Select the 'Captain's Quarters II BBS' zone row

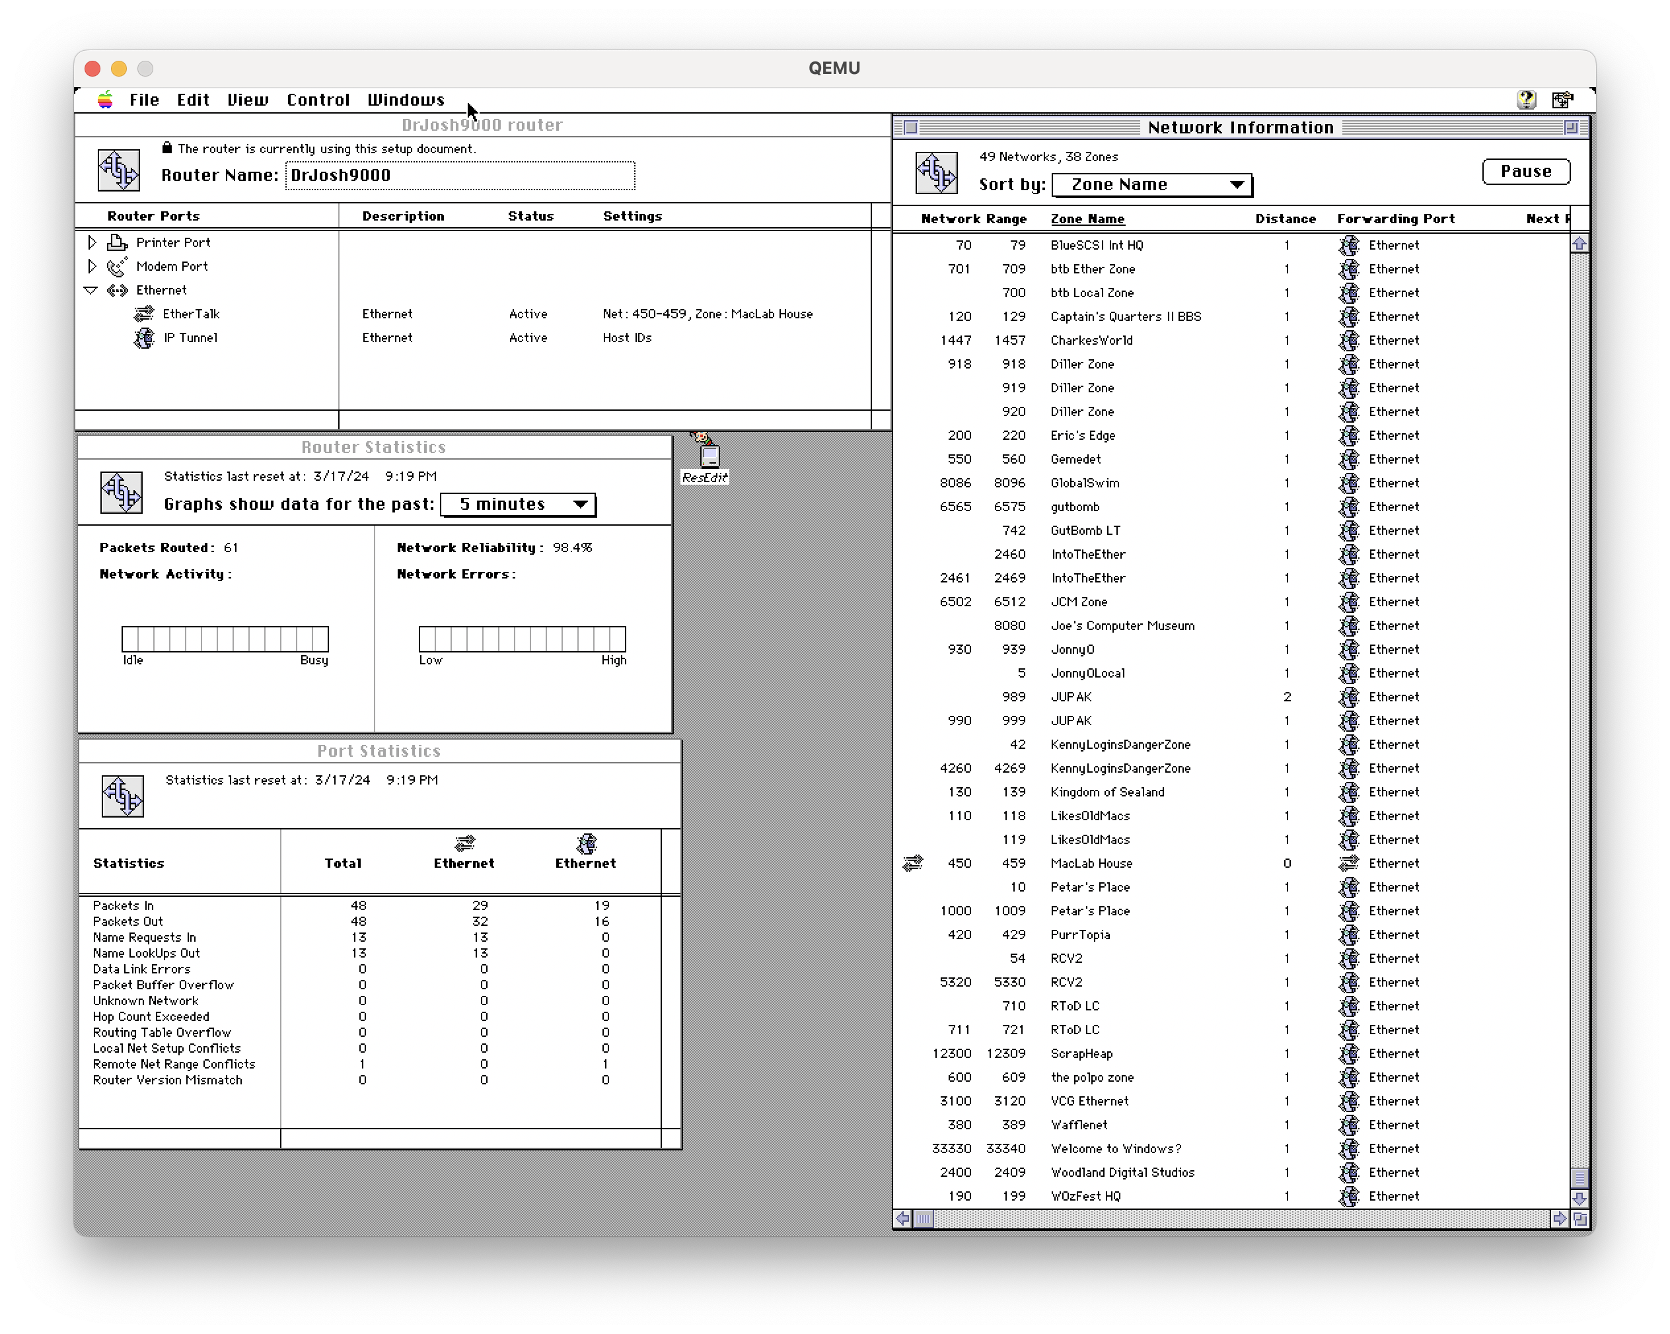[x=1231, y=317]
